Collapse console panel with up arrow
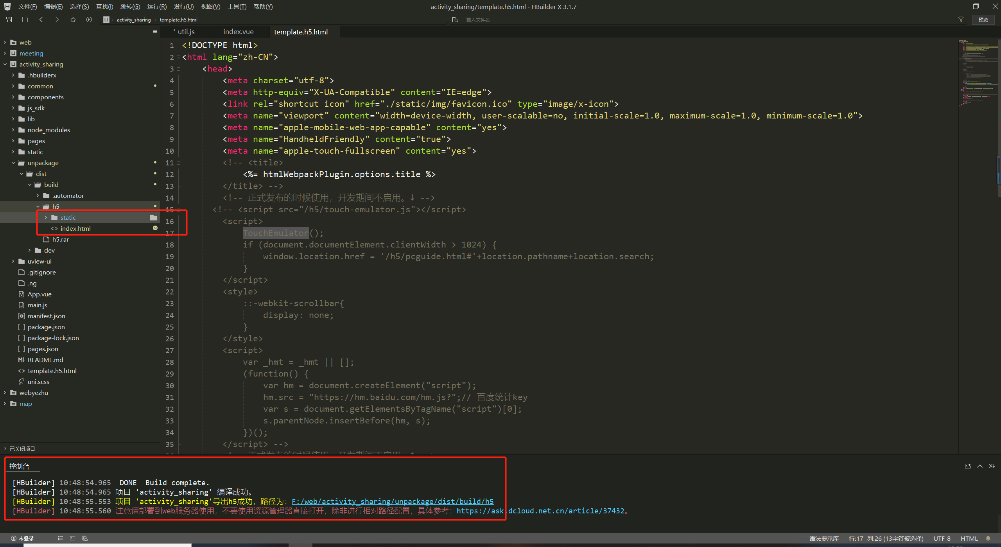The width and height of the screenshot is (1001, 547). (980, 466)
